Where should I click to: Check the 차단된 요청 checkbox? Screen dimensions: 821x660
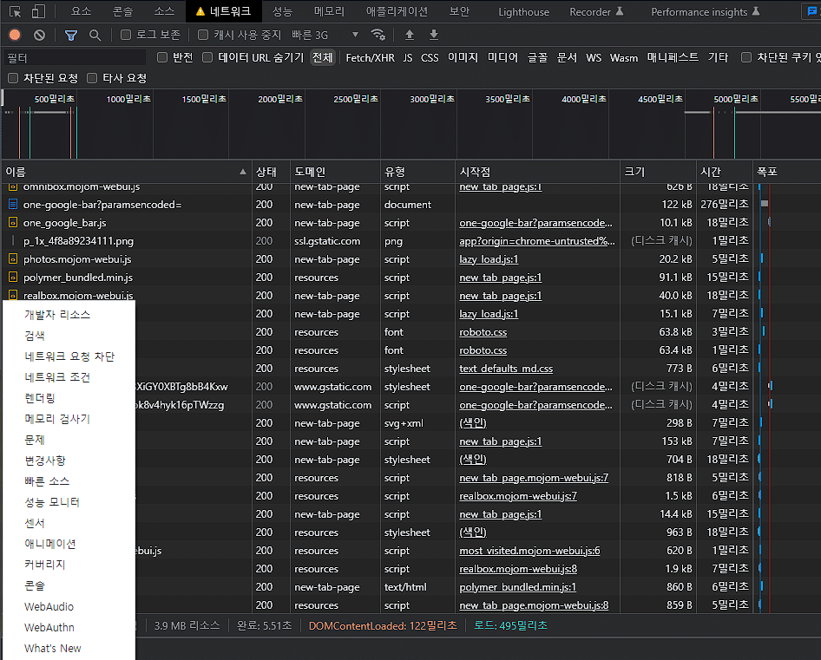pos(13,79)
